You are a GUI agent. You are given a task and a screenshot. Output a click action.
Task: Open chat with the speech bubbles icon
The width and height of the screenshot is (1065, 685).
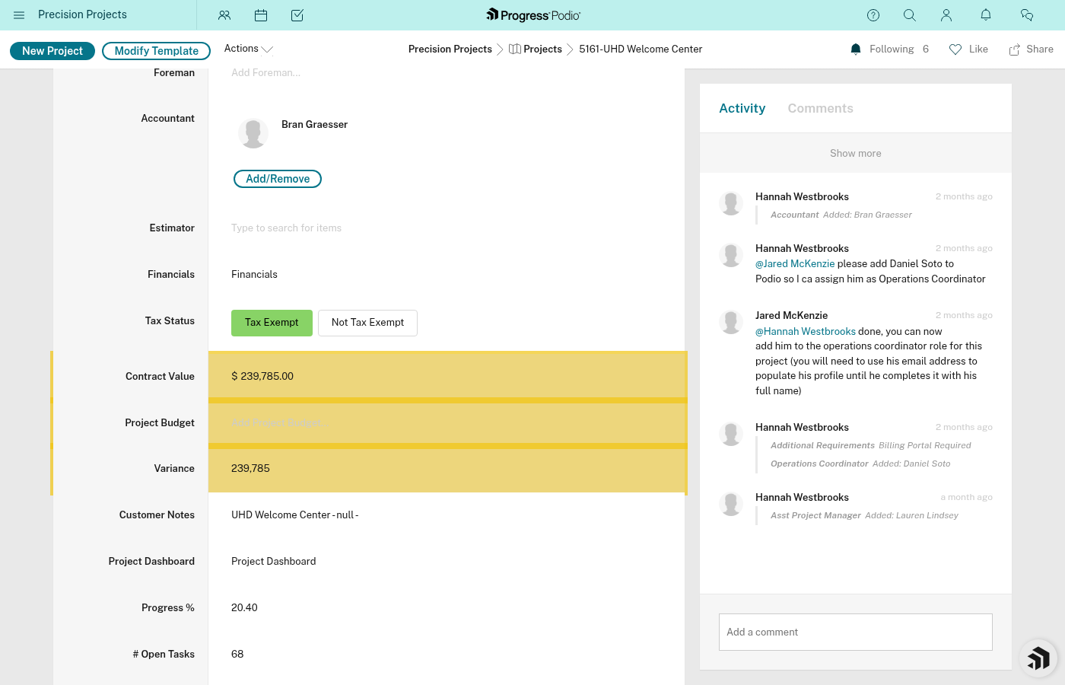(x=1027, y=15)
